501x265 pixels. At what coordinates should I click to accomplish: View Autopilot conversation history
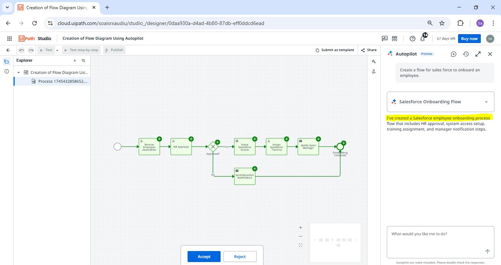(466, 54)
